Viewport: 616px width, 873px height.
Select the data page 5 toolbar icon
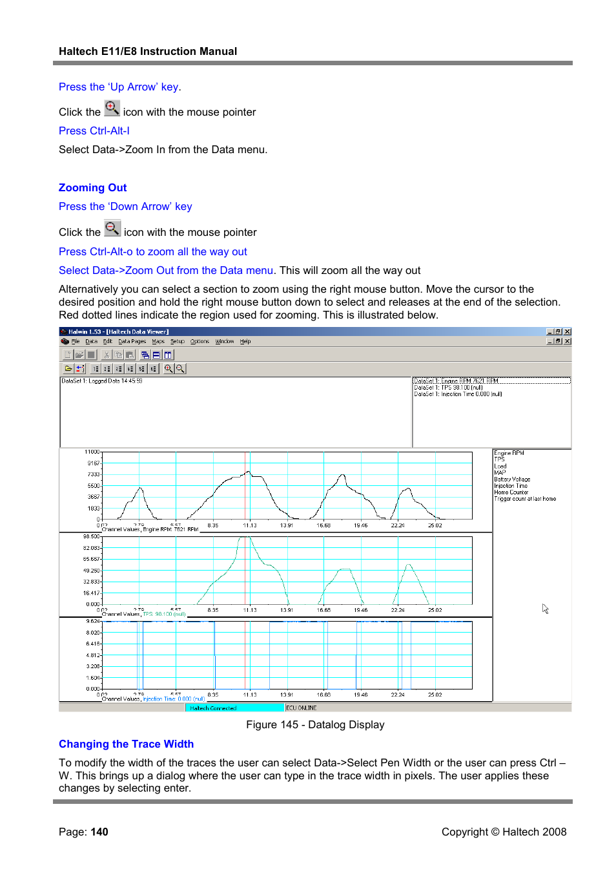click(x=142, y=368)
